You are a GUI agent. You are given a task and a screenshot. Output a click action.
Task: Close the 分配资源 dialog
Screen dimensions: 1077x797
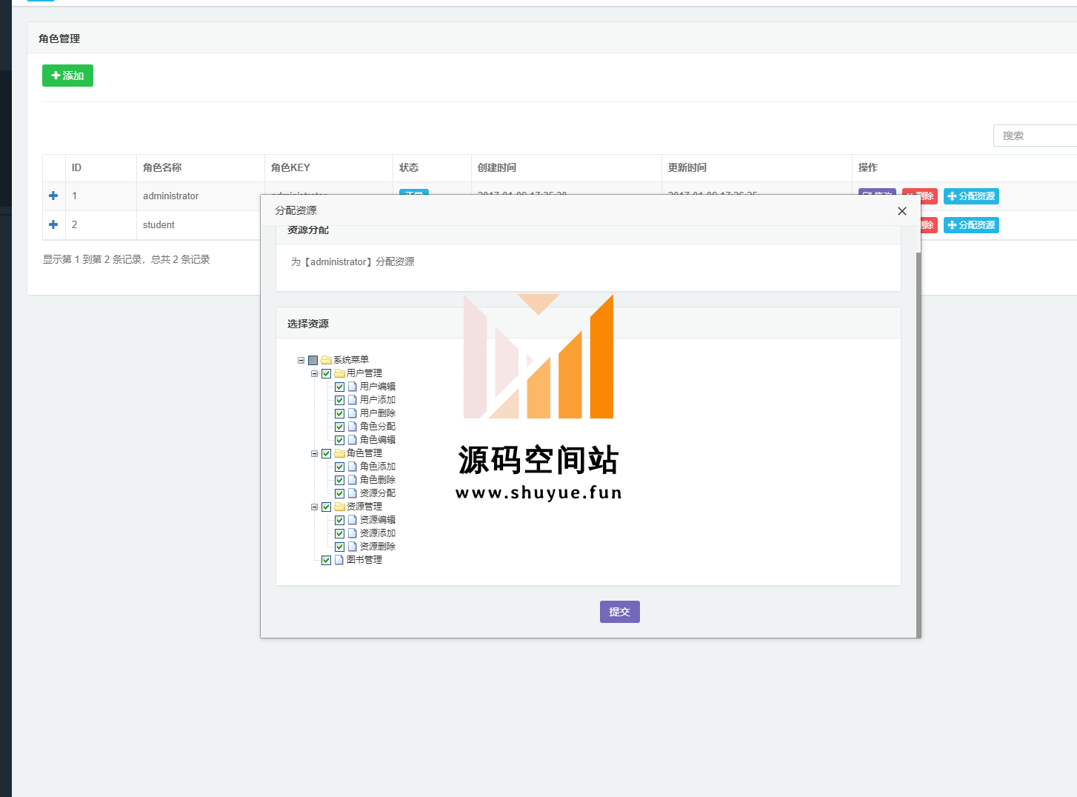point(902,211)
